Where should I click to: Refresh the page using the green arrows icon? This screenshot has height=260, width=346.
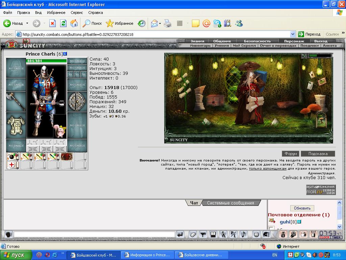click(63, 23)
